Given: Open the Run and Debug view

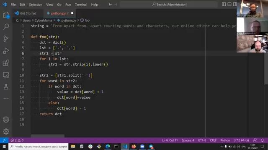Looking at the screenshot, I should coord(6,51).
